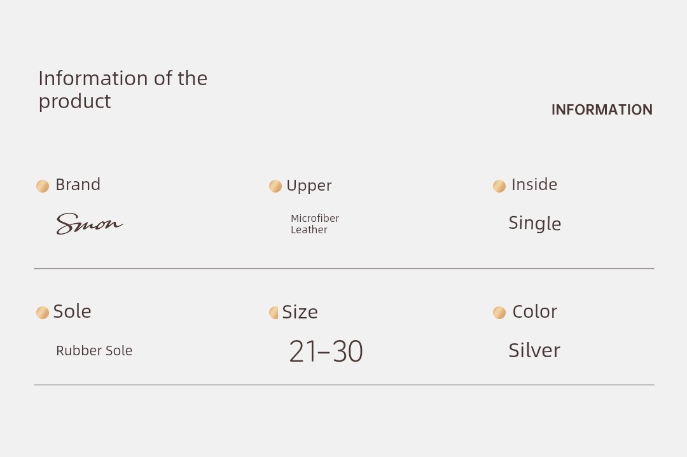
Task: Click the Information of the product title
Action: point(123,90)
